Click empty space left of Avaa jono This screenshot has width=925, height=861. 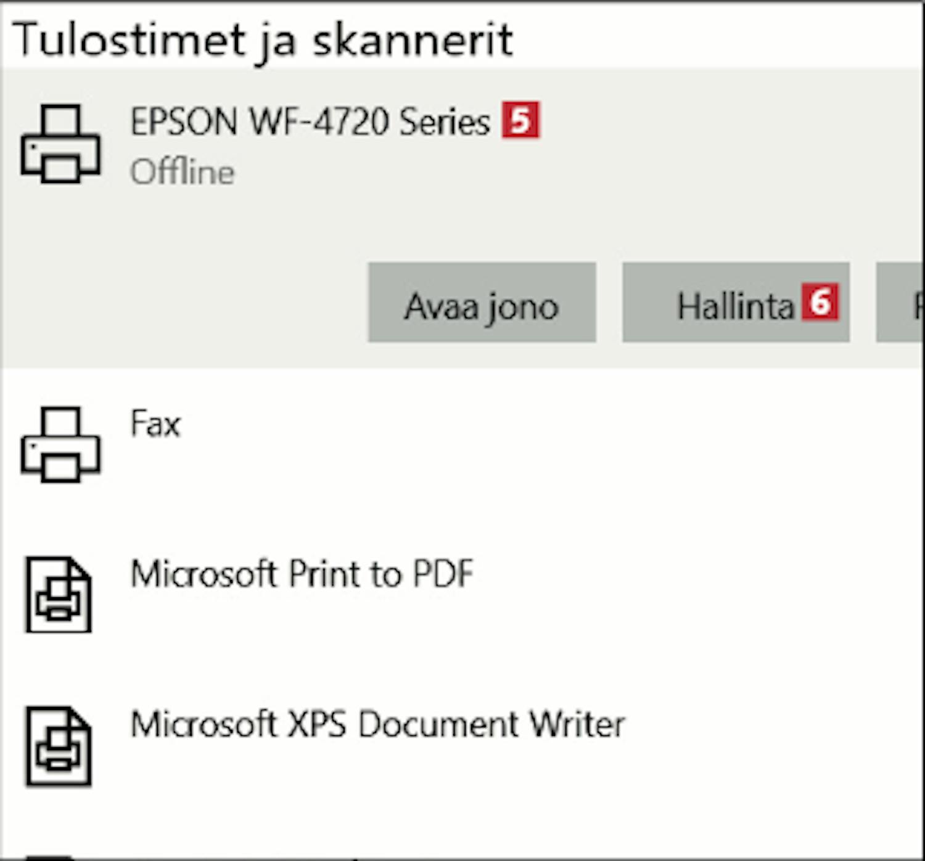coord(185,302)
